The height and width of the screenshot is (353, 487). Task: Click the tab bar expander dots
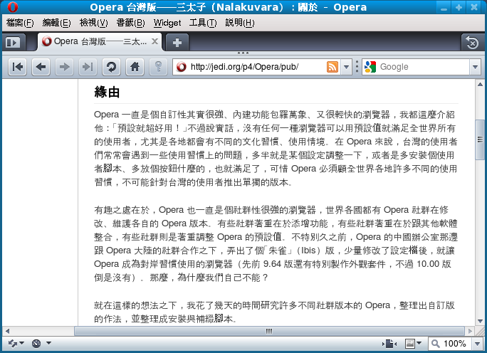pyautogui.click(x=243, y=53)
